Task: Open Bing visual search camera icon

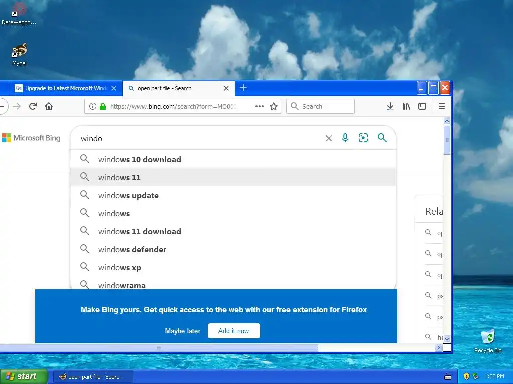Action: click(363, 138)
